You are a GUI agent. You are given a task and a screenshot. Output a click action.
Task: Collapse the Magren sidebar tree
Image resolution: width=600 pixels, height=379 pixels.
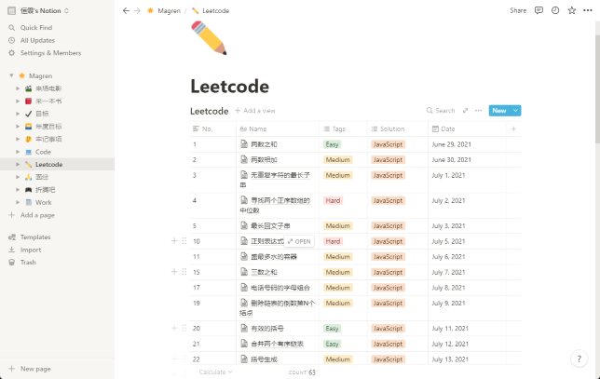tap(10, 75)
